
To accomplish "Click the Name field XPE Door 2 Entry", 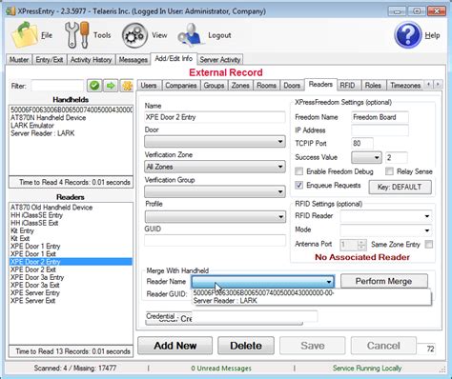I will [215, 117].
